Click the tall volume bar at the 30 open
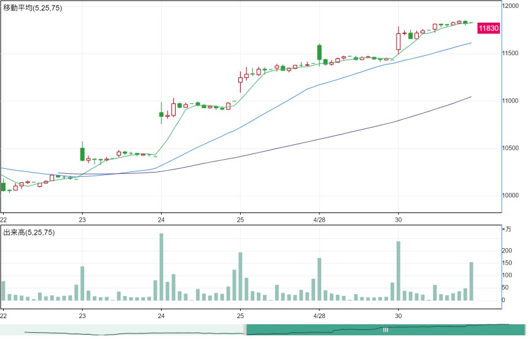The image size is (530, 339). (x=399, y=271)
